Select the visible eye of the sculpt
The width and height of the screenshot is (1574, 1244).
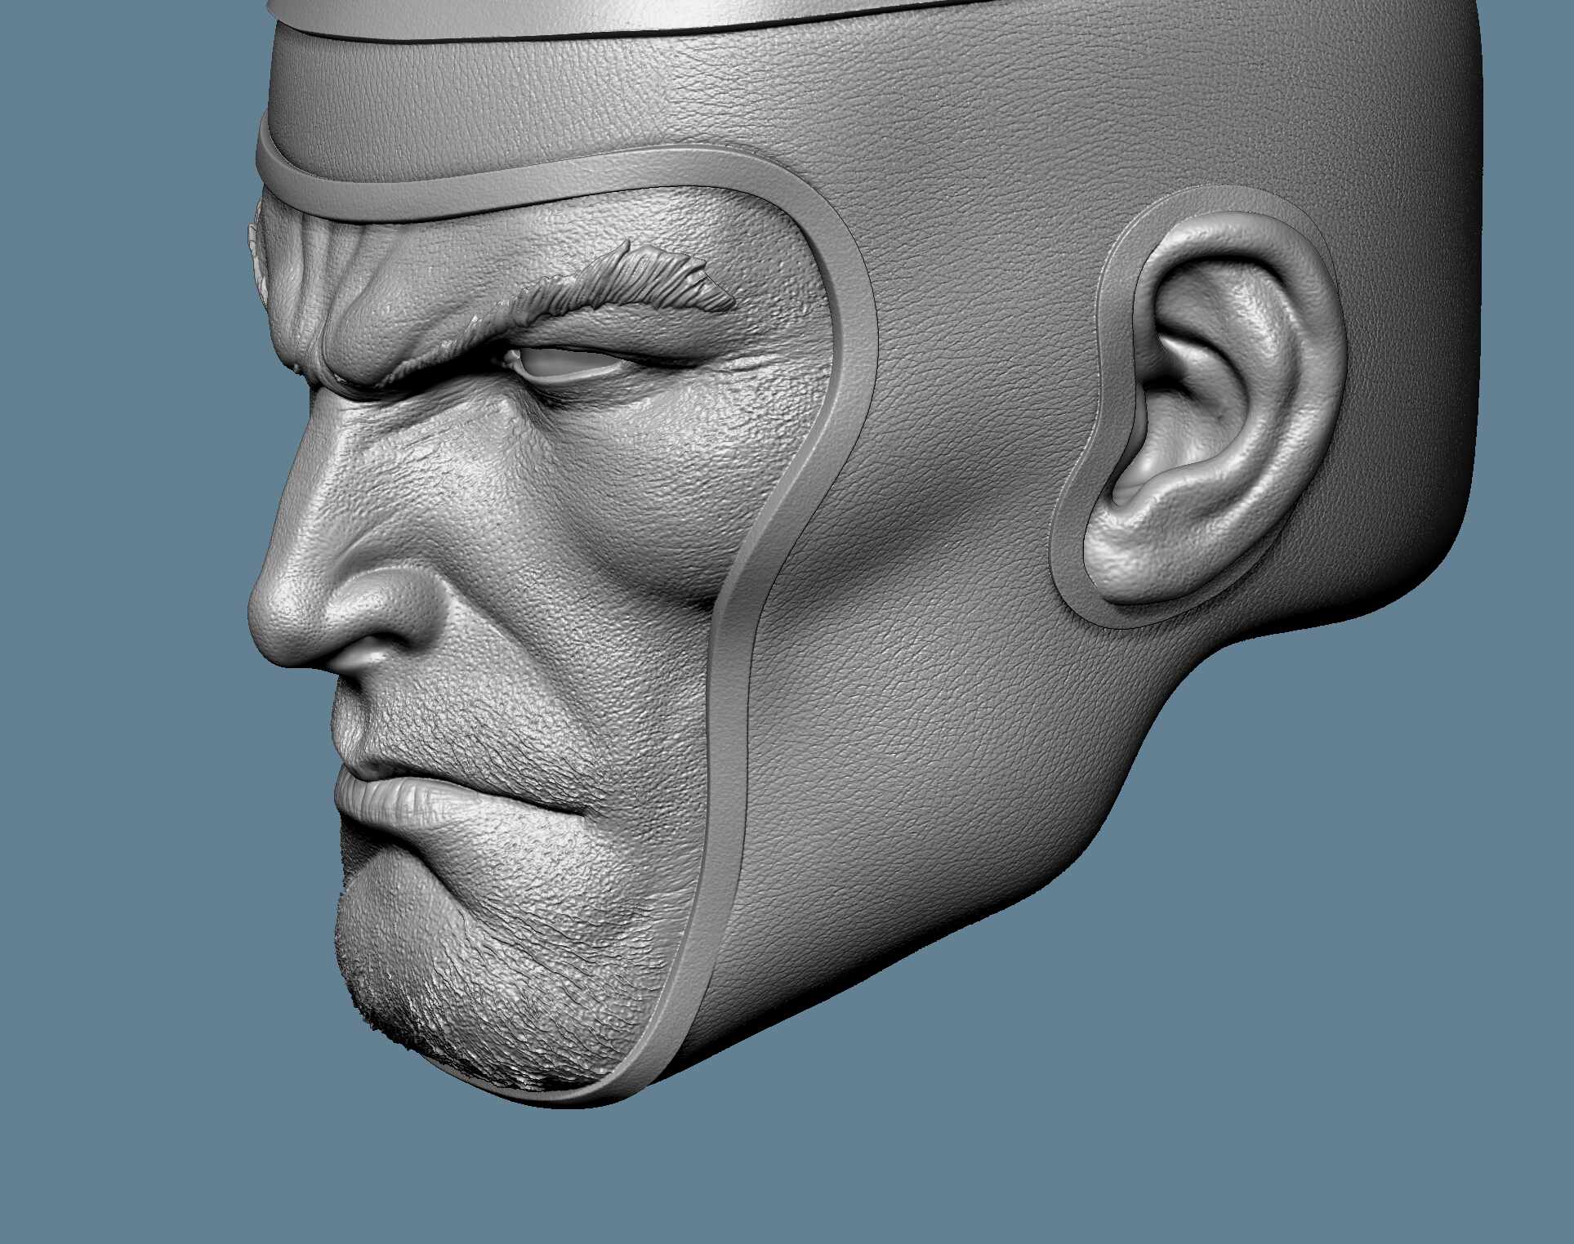pyautogui.click(x=564, y=362)
